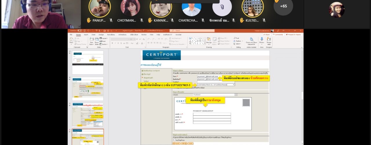Viewport: 371px width, 145px height.
Task: Open the Section dropdown in Slides group
Action: [104, 44]
